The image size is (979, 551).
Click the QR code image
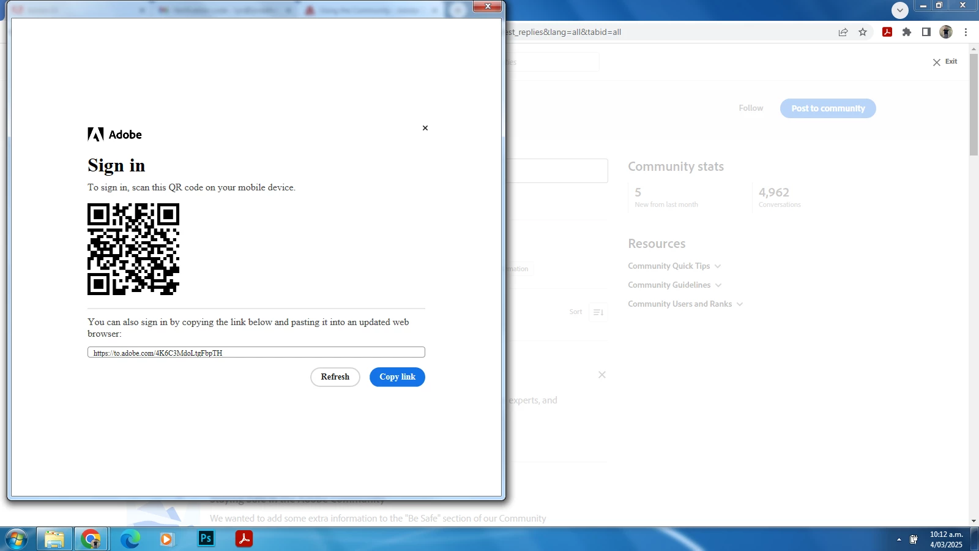[x=133, y=249]
